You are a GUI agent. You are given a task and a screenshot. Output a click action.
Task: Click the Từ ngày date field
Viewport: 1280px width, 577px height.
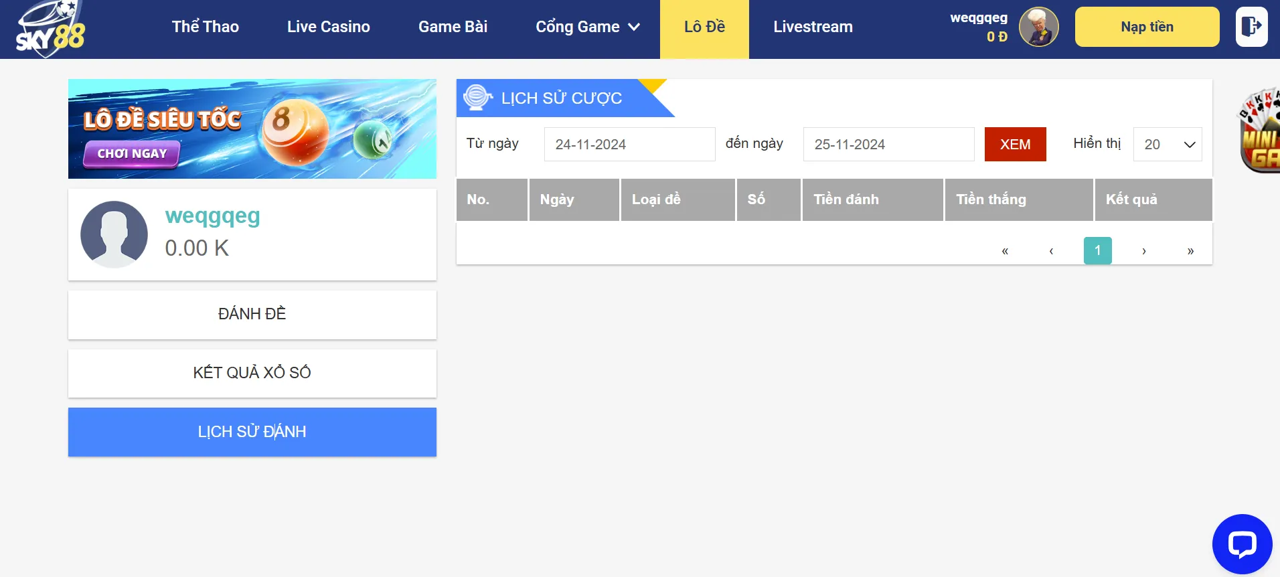pyautogui.click(x=629, y=145)
